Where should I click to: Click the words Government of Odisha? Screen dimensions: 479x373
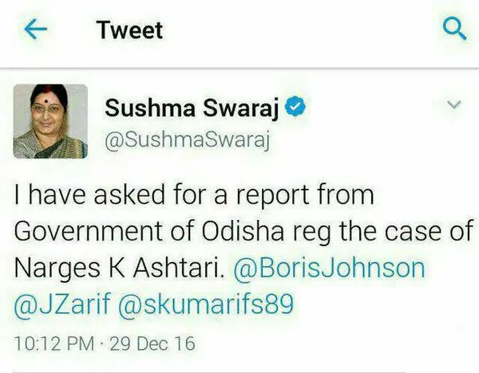(149, 231)
